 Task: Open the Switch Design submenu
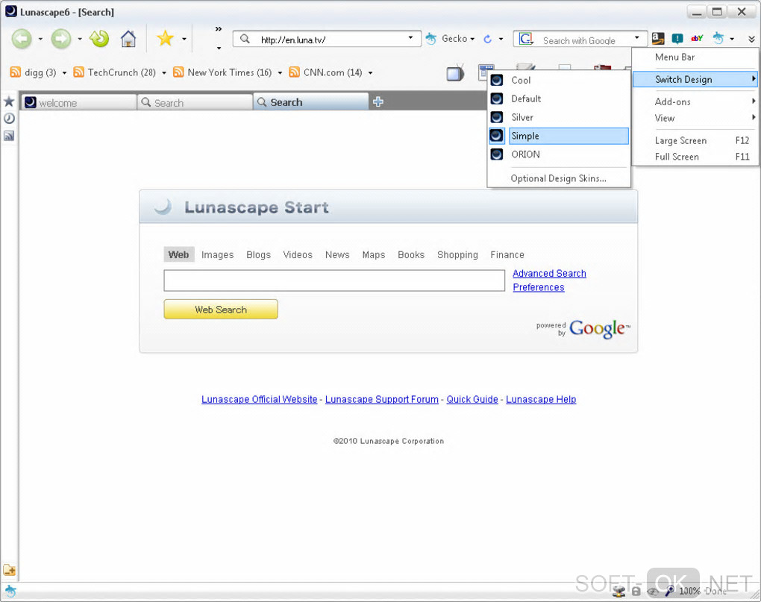695,80
